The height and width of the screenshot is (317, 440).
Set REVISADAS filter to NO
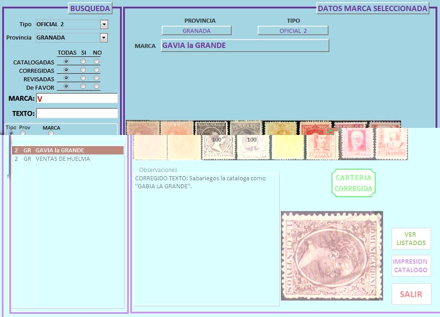point(96,78)
